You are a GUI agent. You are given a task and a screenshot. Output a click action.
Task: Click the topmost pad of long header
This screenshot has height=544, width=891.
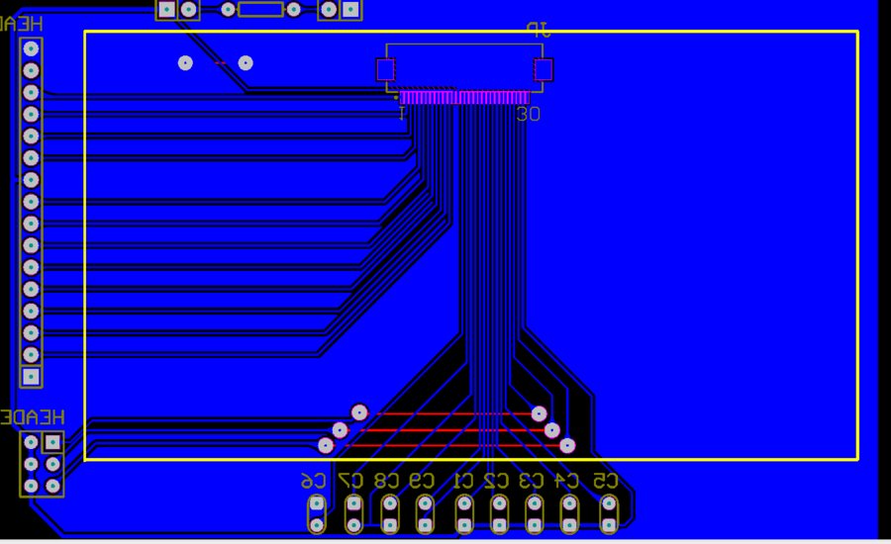(31, 47)
